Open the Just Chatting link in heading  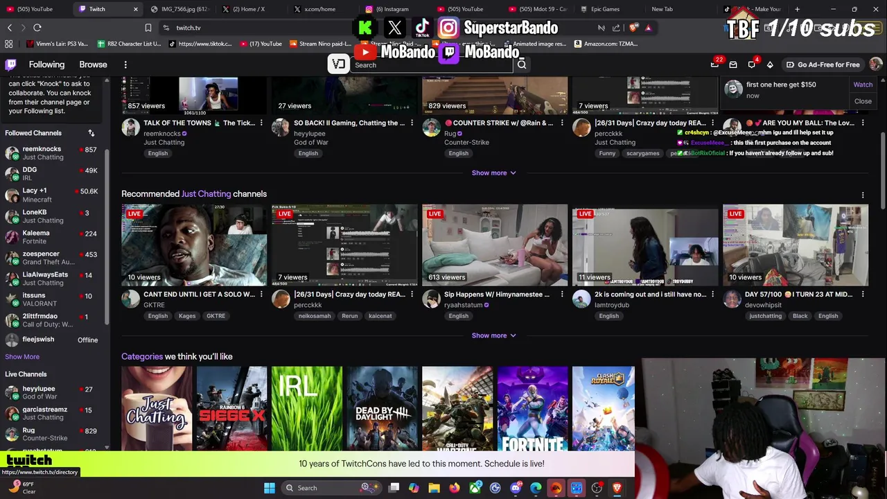(x=206, y=194)
